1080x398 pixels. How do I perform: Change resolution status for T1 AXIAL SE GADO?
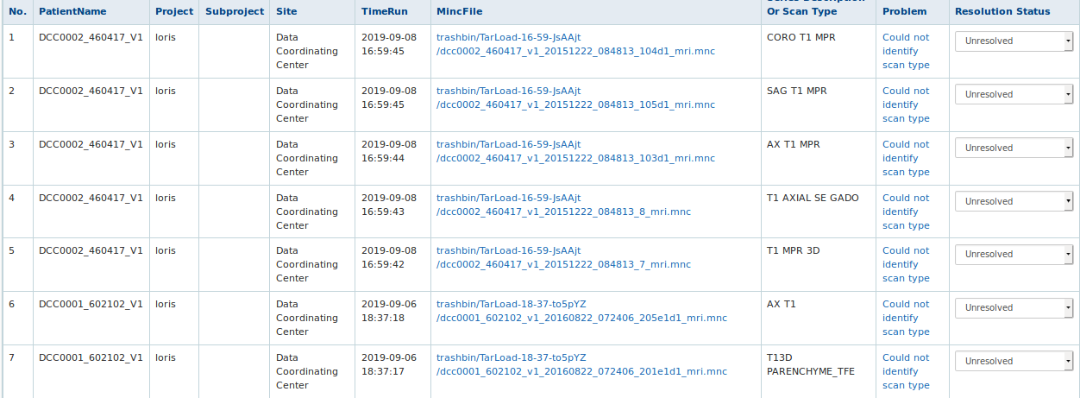pos(1014,202)
